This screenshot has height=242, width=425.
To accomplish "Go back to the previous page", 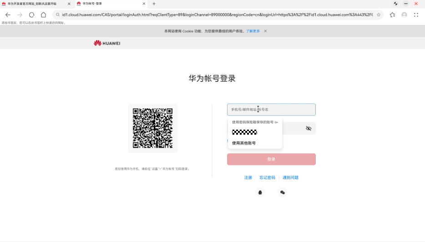I will tap(8, 15).
